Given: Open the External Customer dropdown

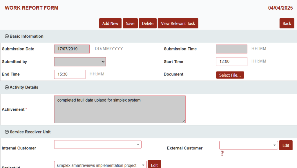Looking at the screenshot, I should click(248, 145).
